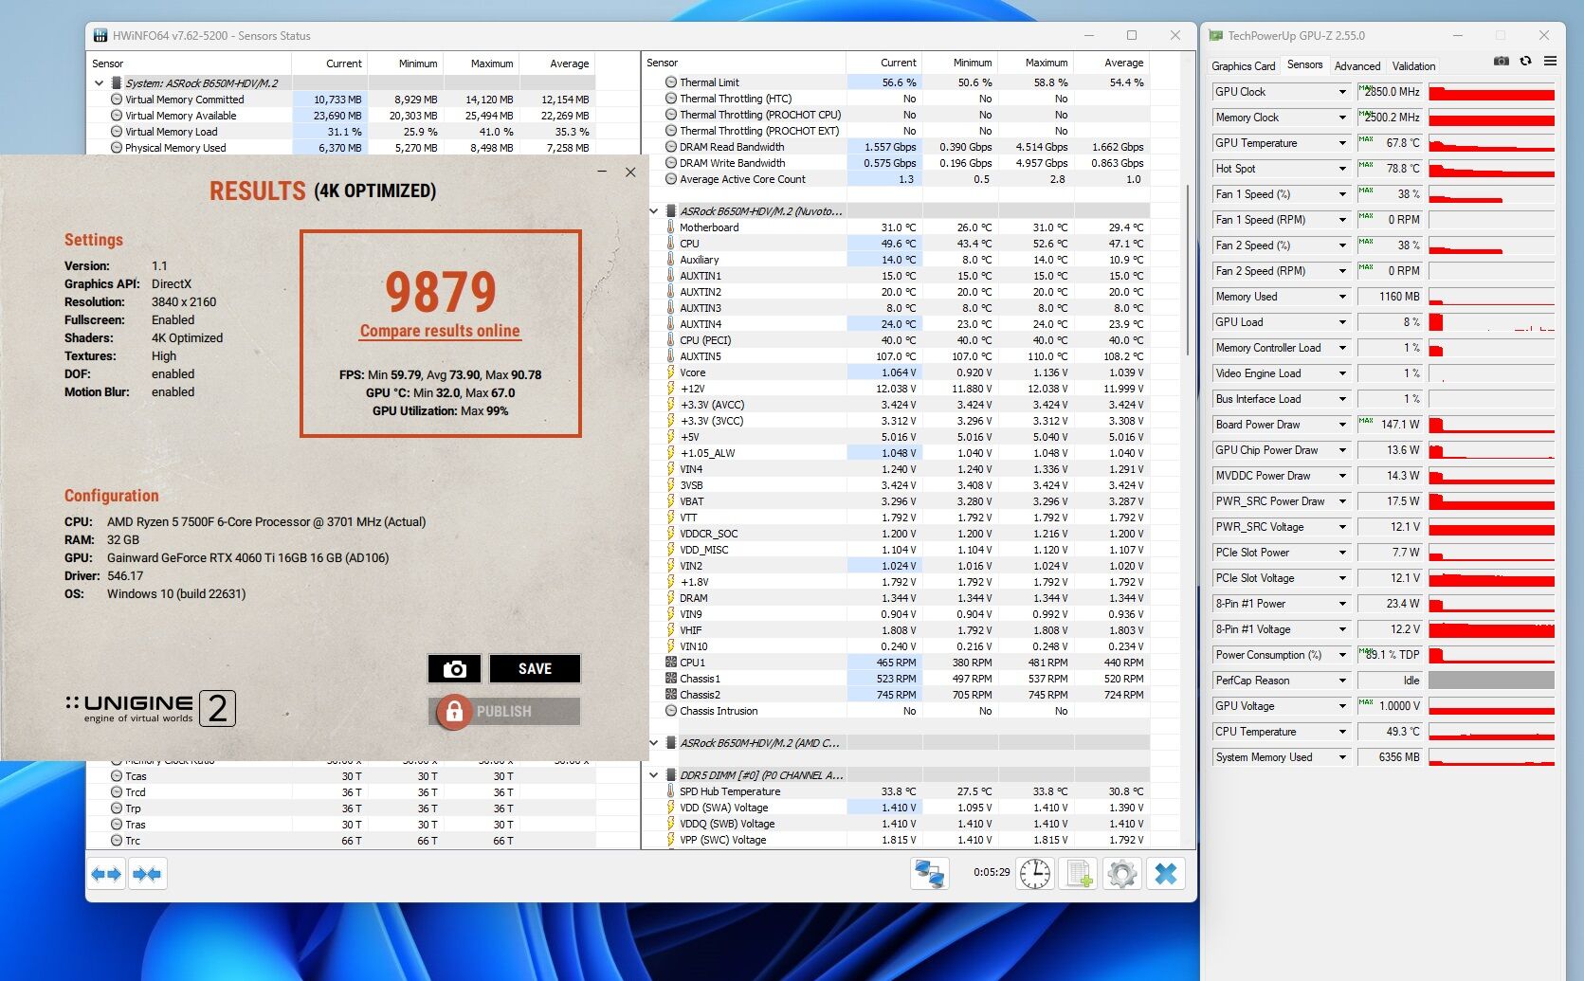Click the Thermal Limit sensor icon

[x=671, y=82]
